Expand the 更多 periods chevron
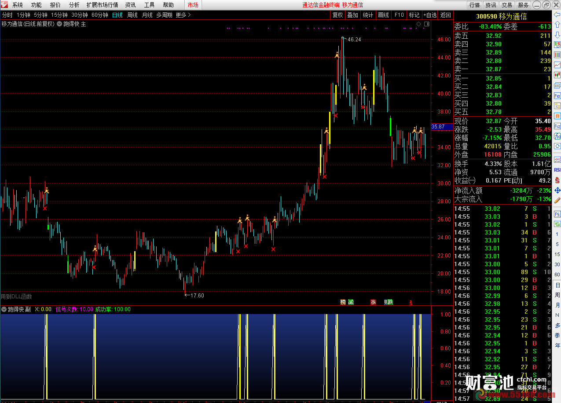This screenshot has width=561, height=403. coord(189,15)
